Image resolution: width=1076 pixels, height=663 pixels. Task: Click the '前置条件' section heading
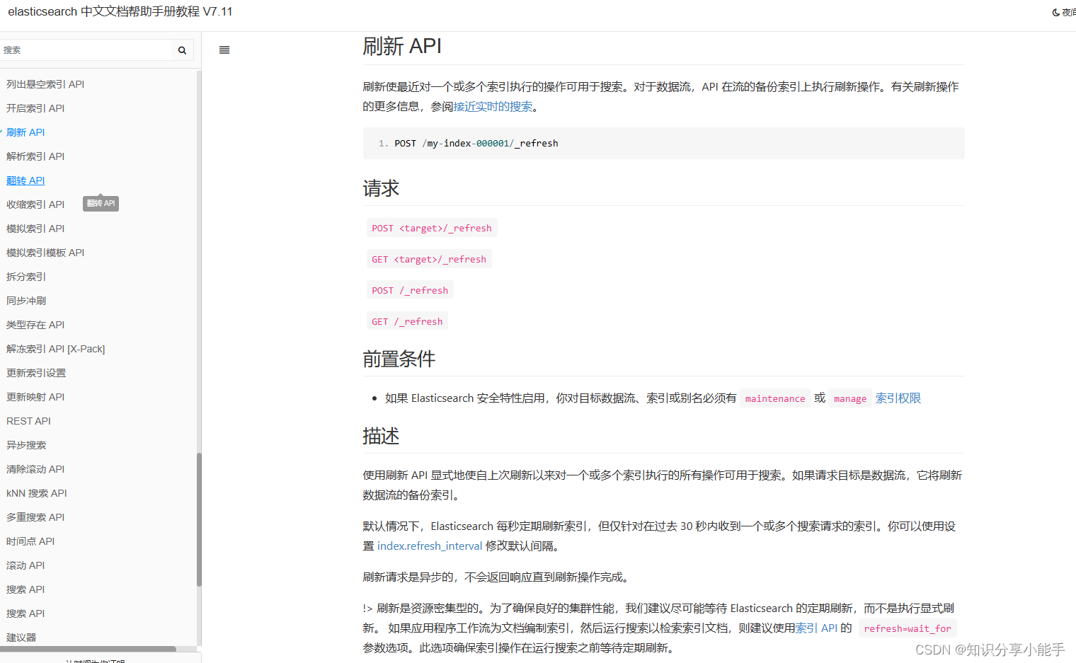click(x=399, y=359)
